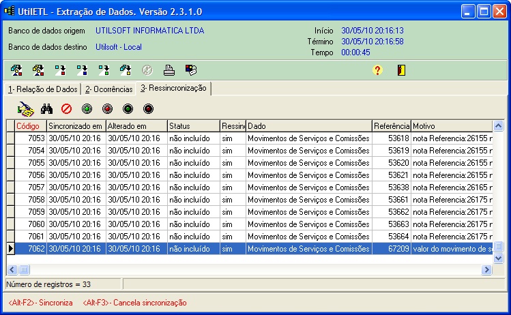Click 'não incluído' status in row 7057
The width and height of the screenshot is (511, 315).
click(x=194, y=187)
